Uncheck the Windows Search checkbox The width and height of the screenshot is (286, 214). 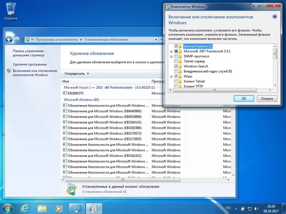[176, 66]
